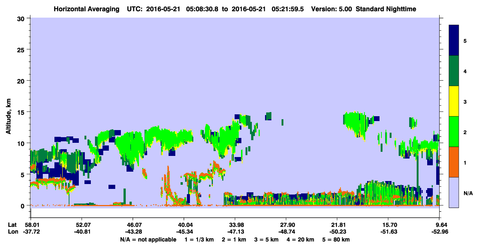This screenshot has height=250, width=488.
Task: Click the colorbar label 1
Action: (465, 162)
